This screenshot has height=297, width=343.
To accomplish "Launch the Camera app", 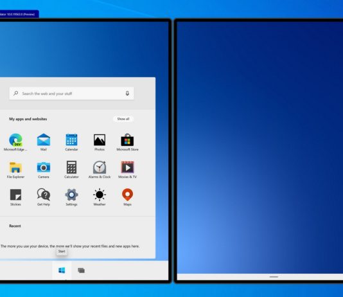I will 44,170.
